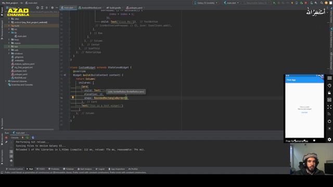Open the Profiler tool window
This screenshot has height=187, width=333.
click(133, 169)
